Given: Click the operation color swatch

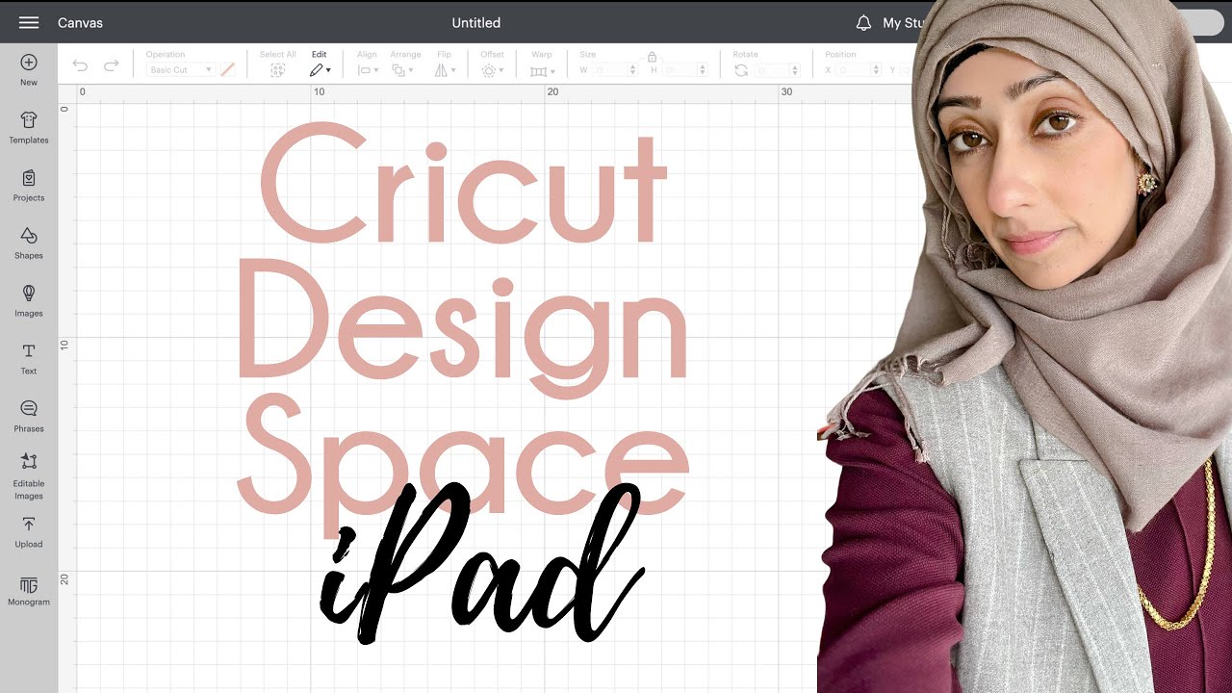Looking at the screenshot, I should click(228, 70).
